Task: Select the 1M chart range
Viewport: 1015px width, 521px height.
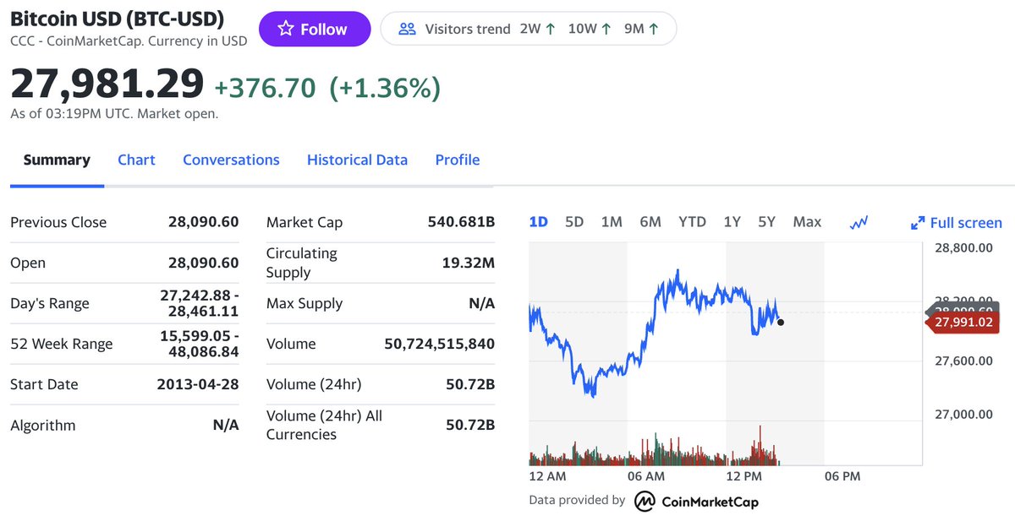Action: click(x=612, y=222)
